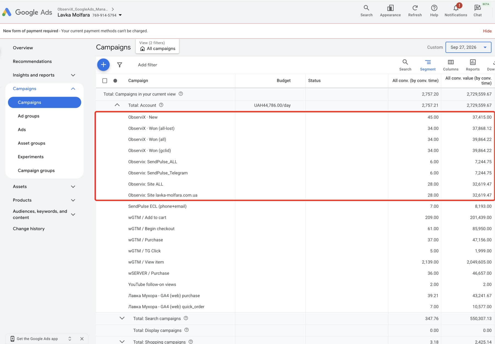The width and height of the screenshot is (495, 344).
Task: Click the YouTube follow-on views row
Action: 295,284
